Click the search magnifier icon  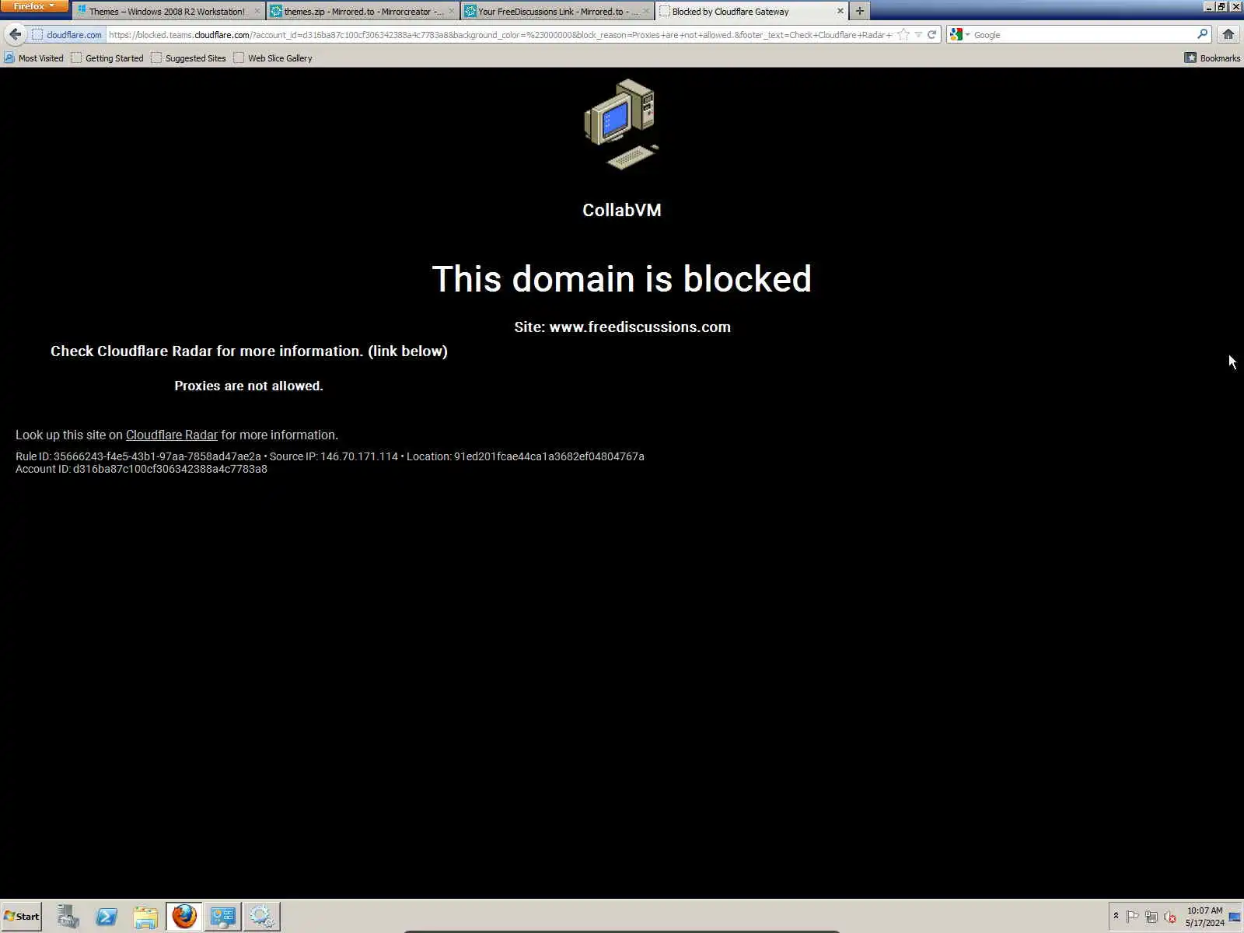1202,35
